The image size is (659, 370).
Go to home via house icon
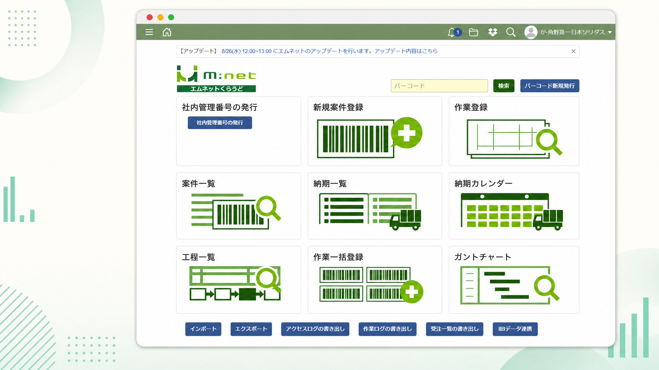167,32
